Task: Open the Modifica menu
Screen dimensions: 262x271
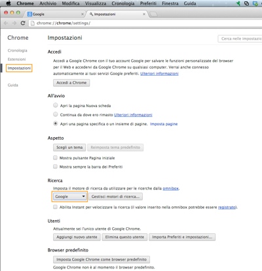Action: click(71, 3)
